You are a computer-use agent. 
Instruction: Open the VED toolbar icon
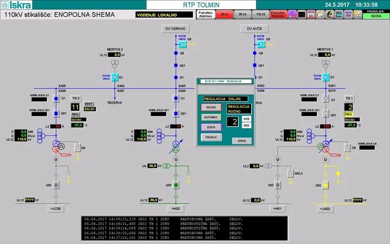(339, 15)
